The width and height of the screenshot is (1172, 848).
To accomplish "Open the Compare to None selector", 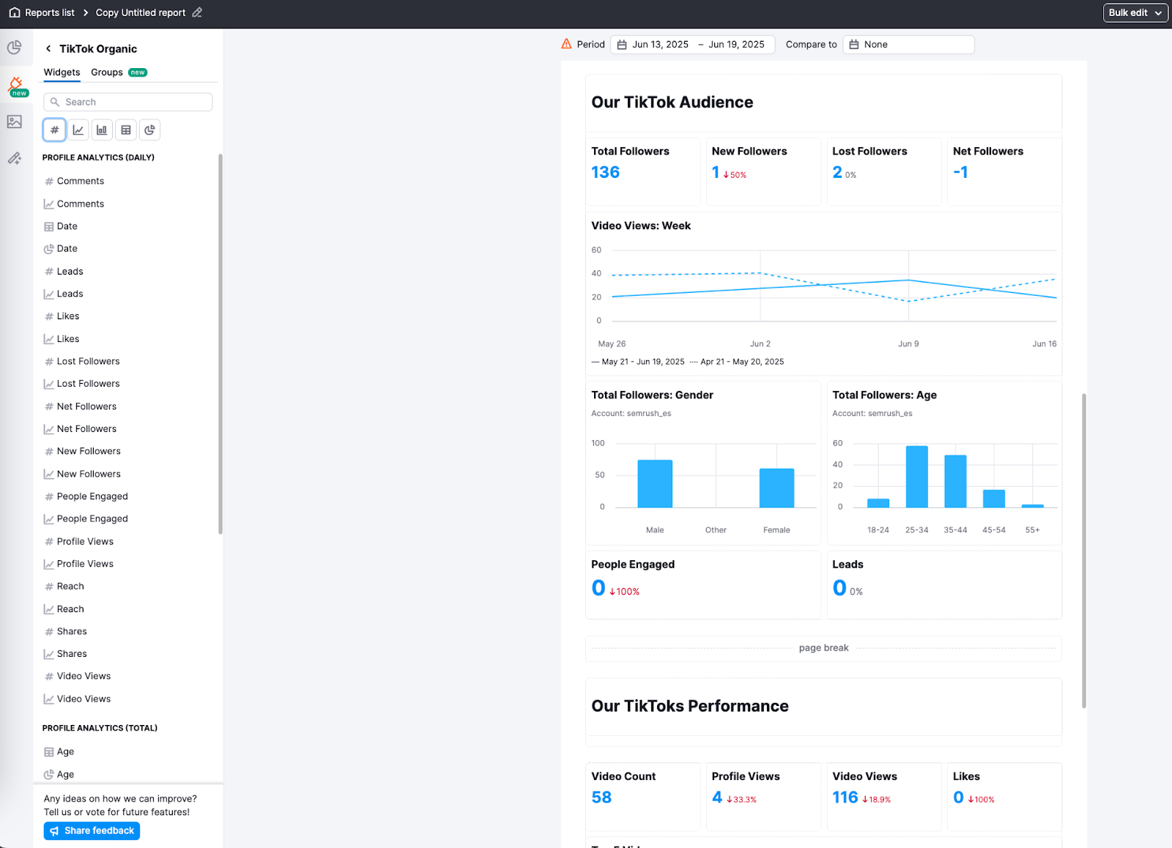I will coord(908,44).
